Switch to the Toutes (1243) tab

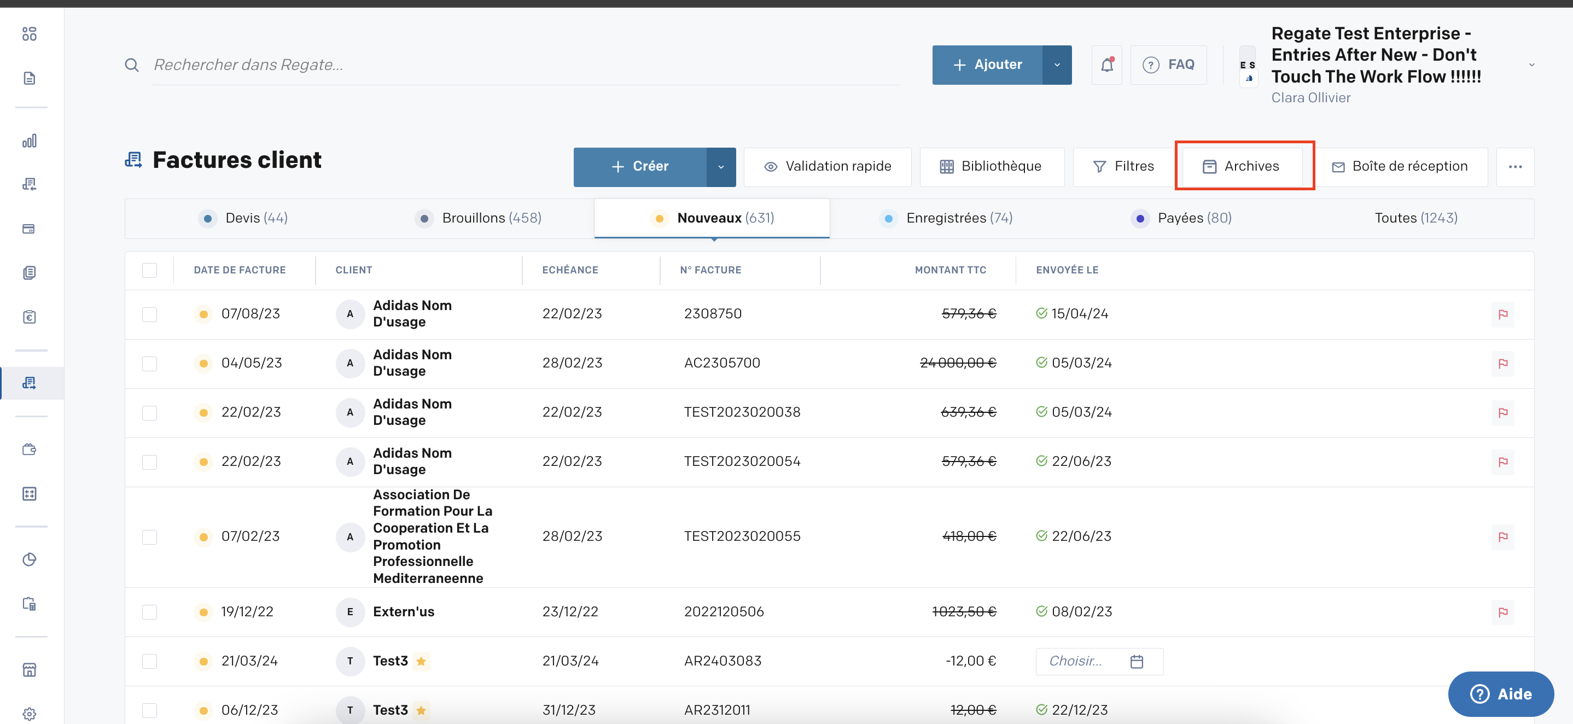[x=1416, y=218]
